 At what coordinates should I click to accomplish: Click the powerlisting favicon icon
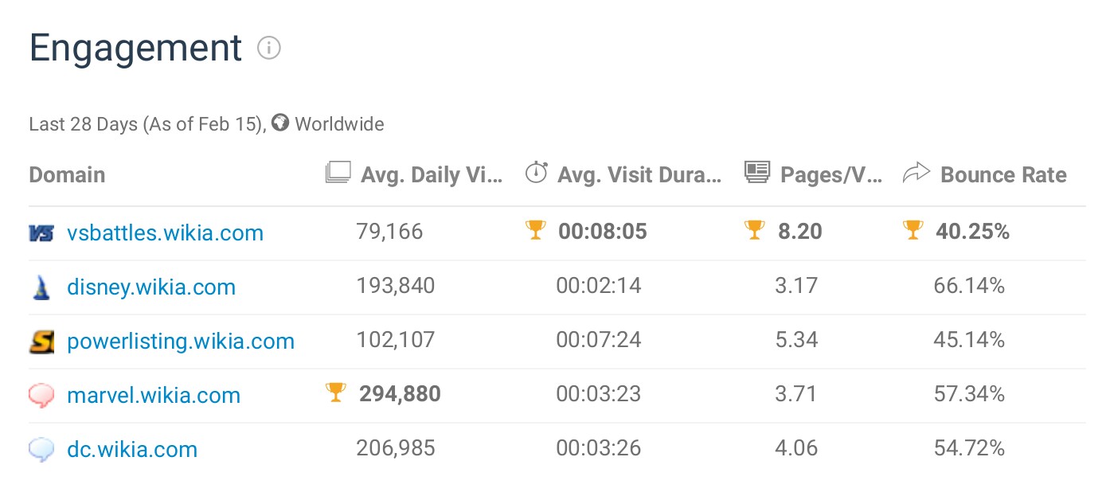pos(41,342)
